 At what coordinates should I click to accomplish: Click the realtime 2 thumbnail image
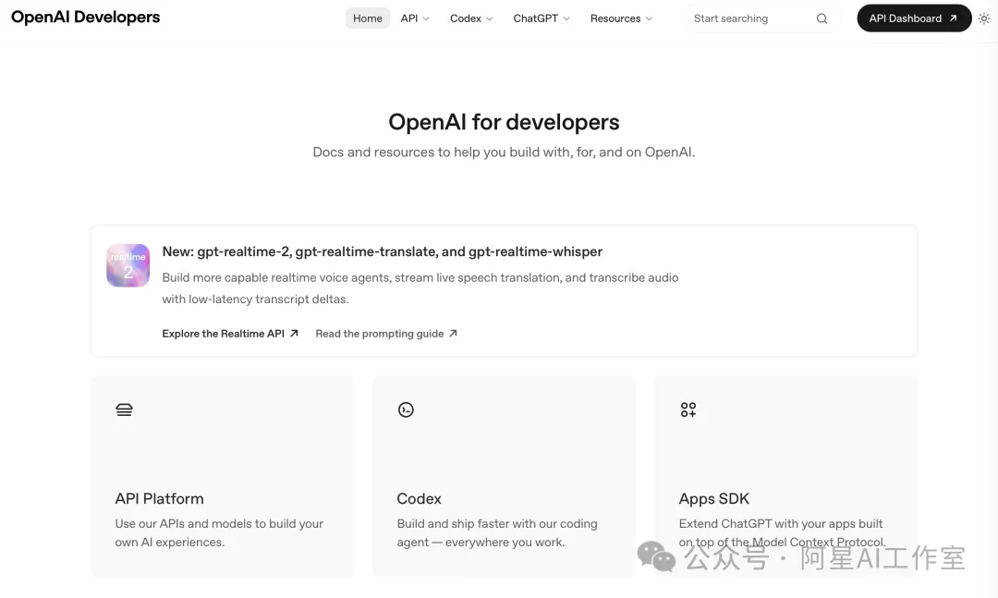(128, 265)
